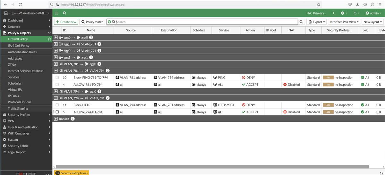The width and height of the screenshot is (385, 175).
Task: Open Addresses in the sidebar
Action: click(x=15, y=58)
